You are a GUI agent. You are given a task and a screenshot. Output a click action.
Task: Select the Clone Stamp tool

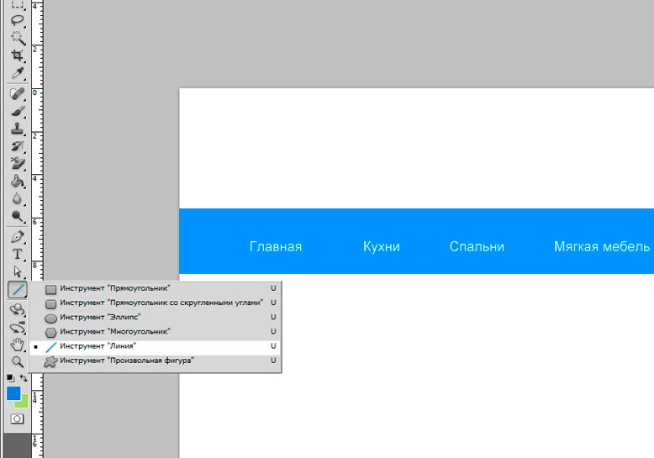[17, 129]
